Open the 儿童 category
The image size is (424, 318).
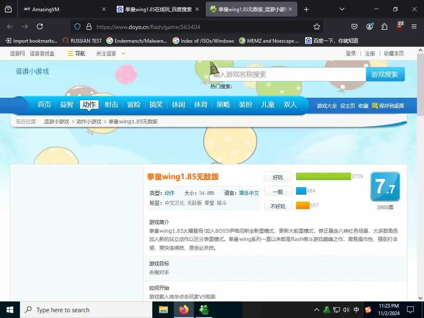pos(268,105)
